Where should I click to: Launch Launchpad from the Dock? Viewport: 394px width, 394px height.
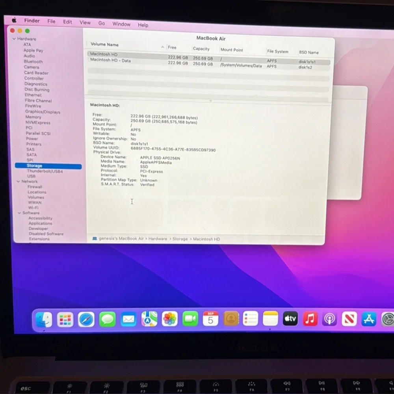65,320
